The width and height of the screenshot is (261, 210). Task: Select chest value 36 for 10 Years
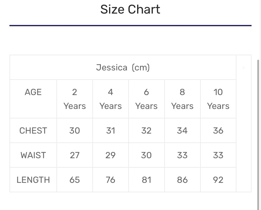pyautogui.click(x=218, y=131)
